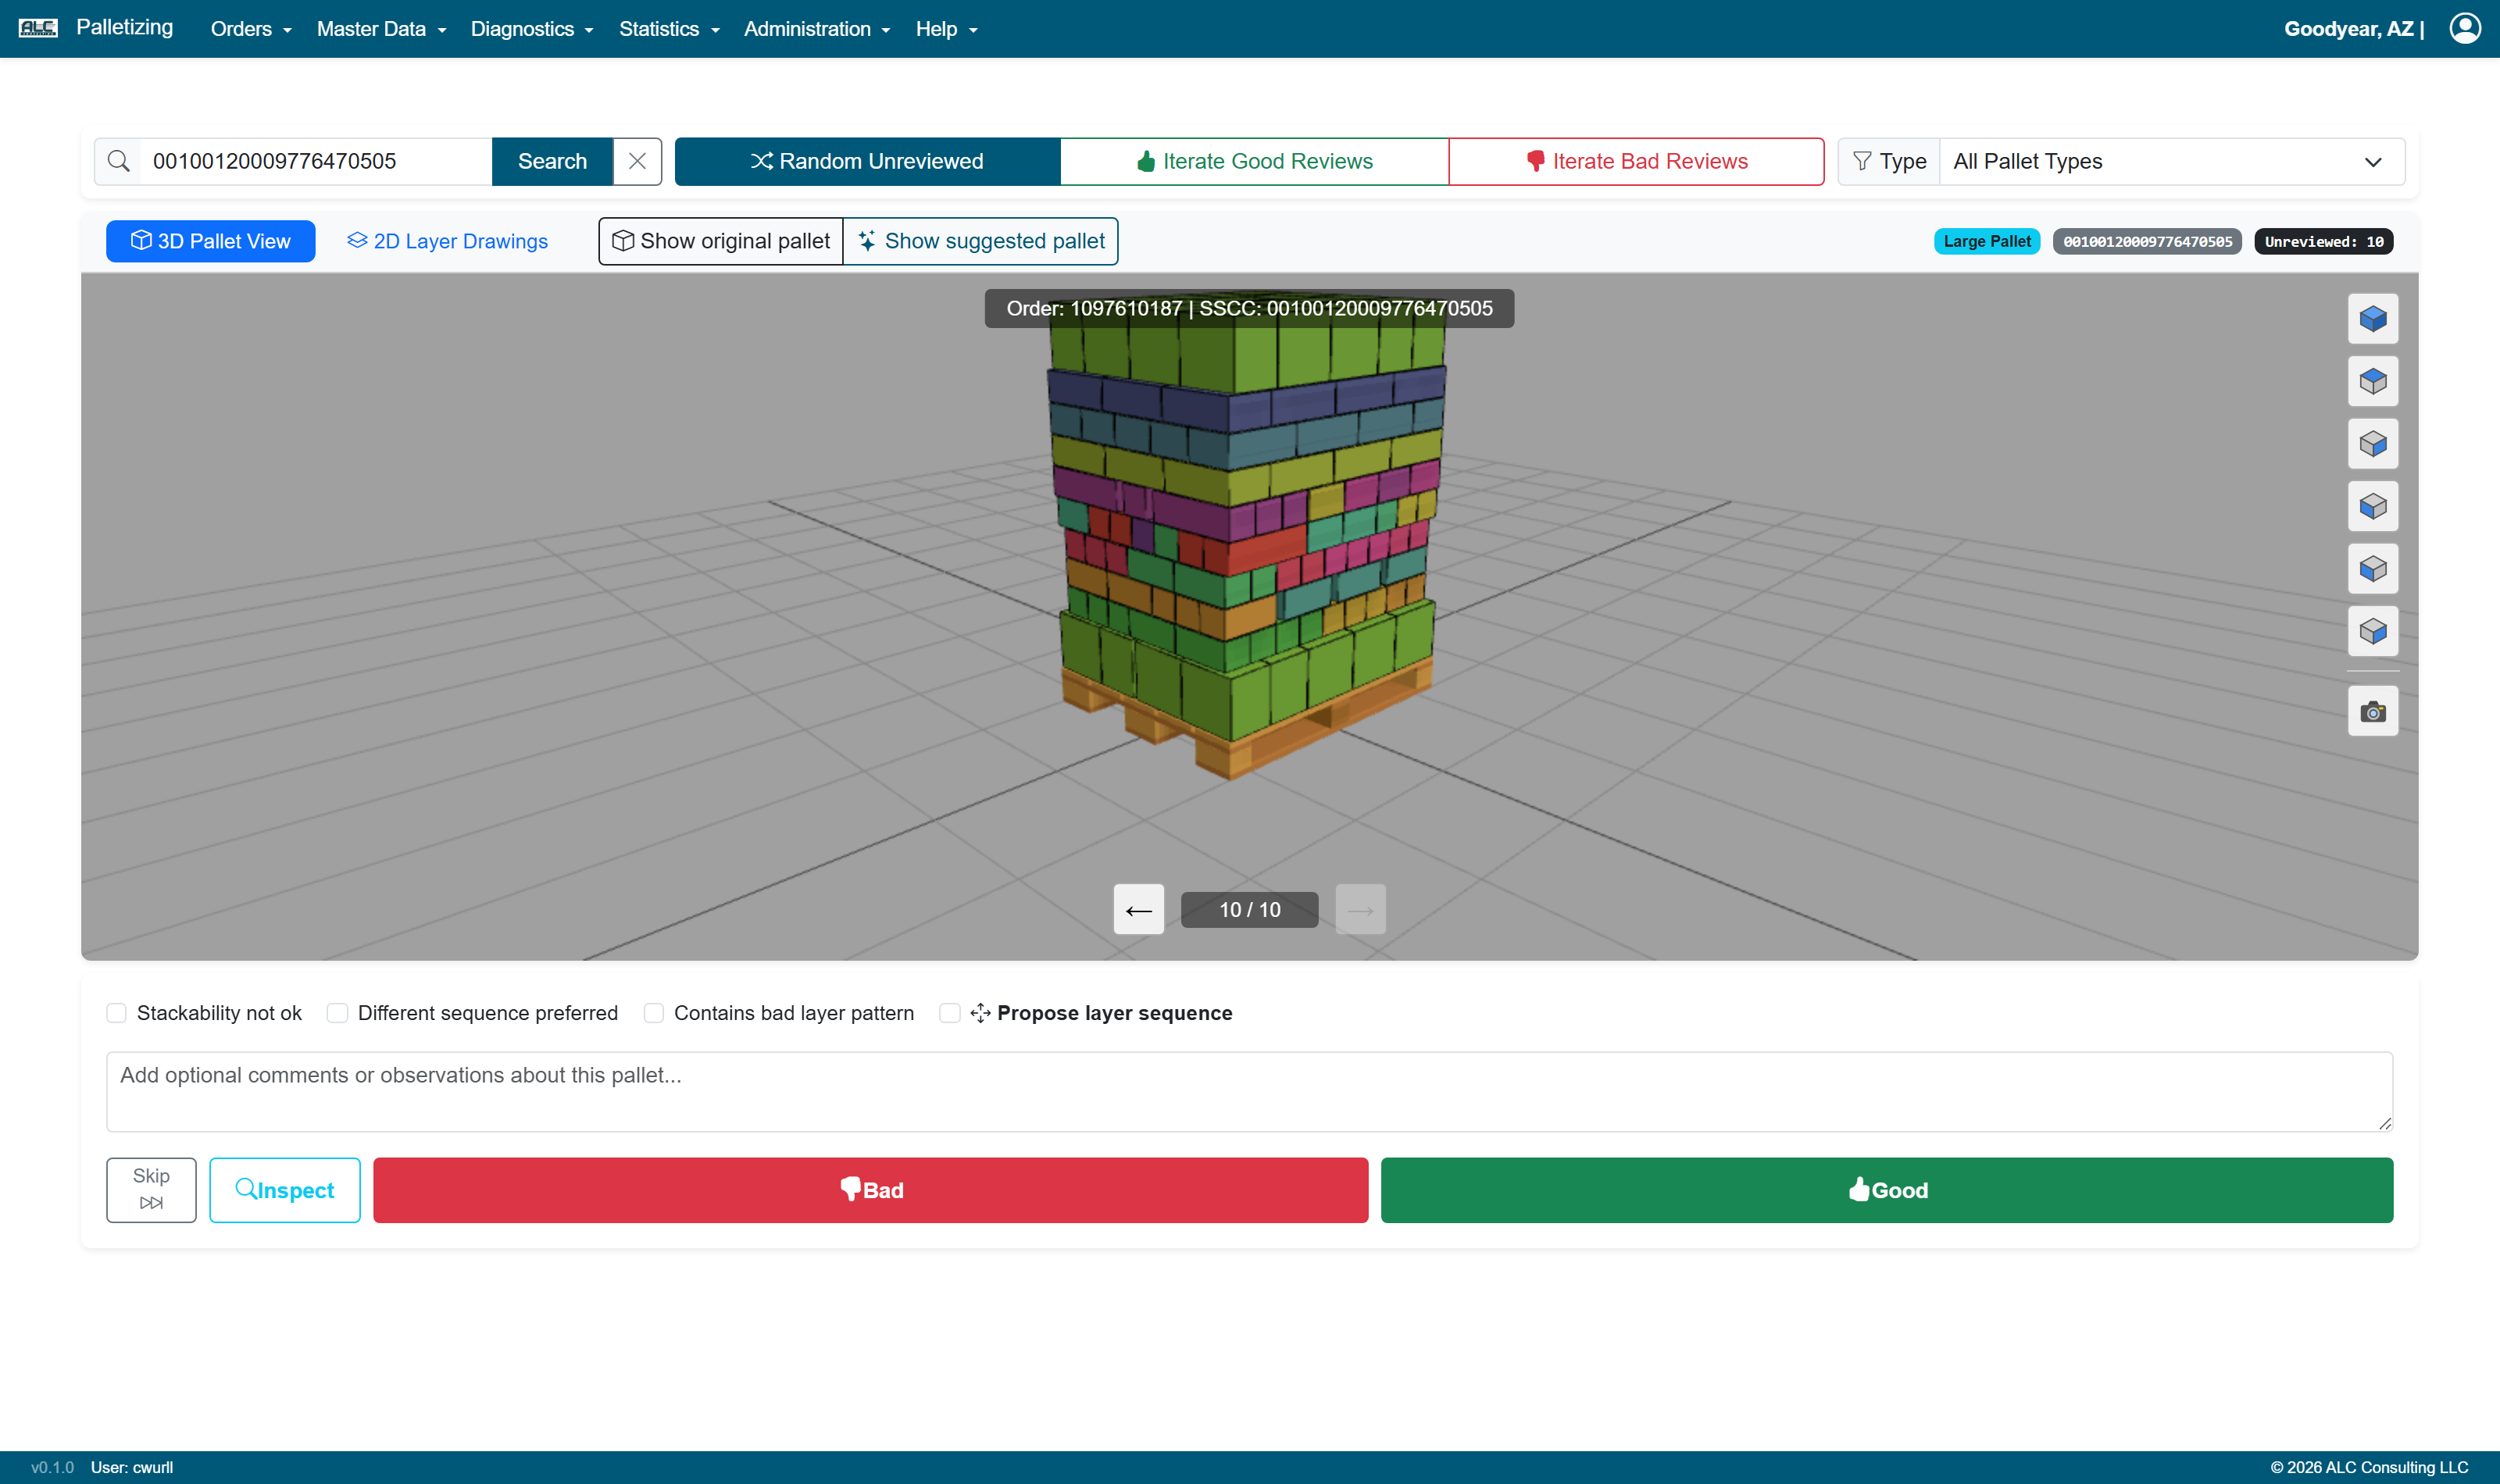Expand the Statistics menu
The height and width of the screenshot is (1484, 2500).
[669, 29]
